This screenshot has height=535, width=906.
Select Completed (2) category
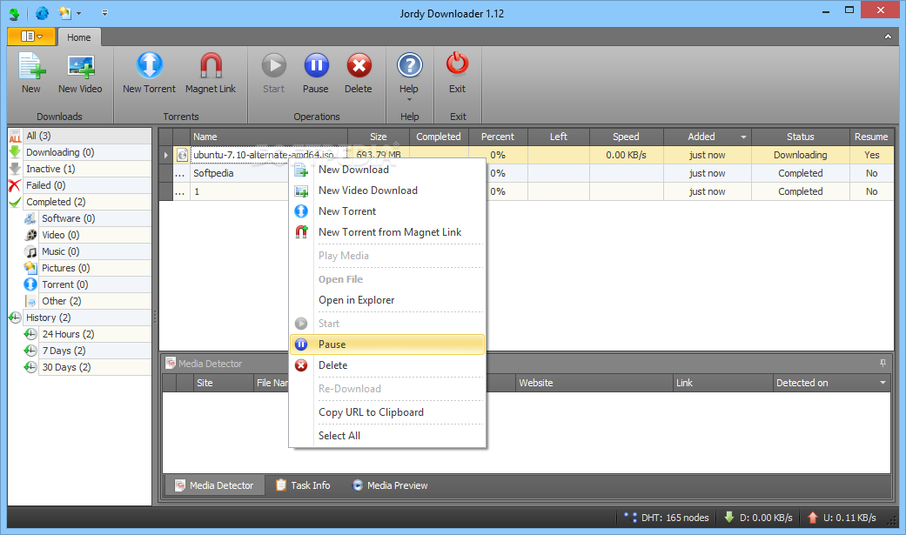(80, 202)
